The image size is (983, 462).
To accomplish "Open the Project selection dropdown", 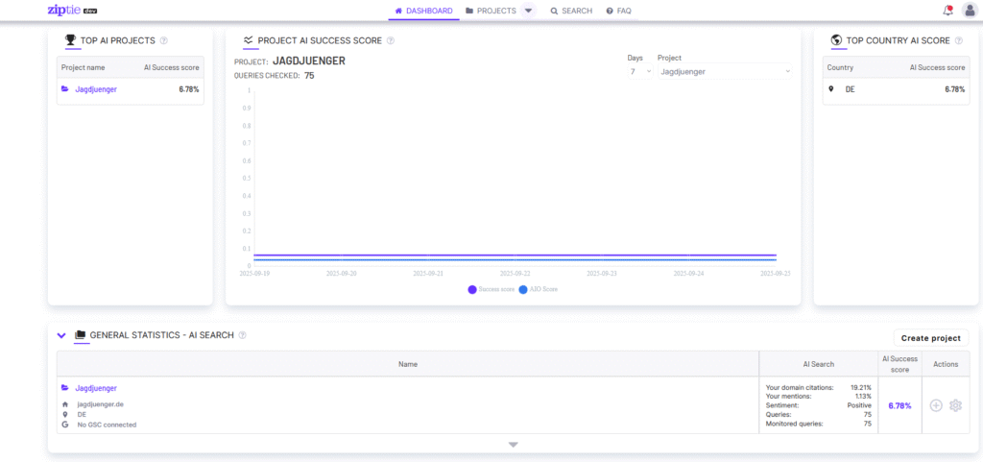I will coord(724,71).
